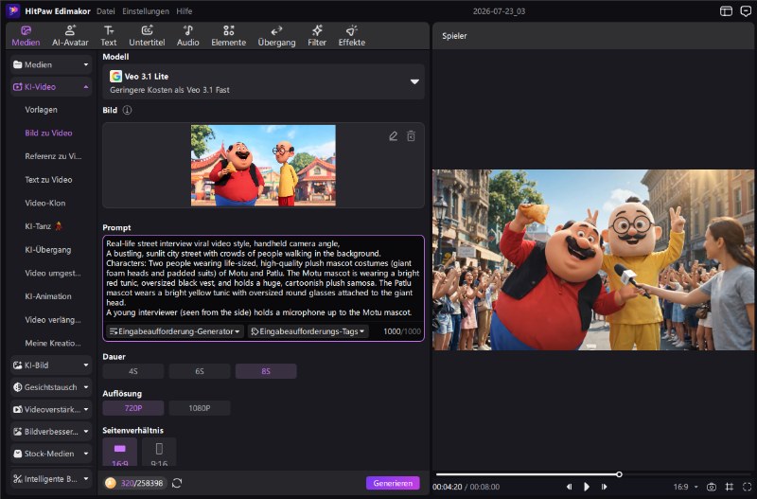Open the AI-Avatar tool
The image size is (757, 499).
point(70,36)
